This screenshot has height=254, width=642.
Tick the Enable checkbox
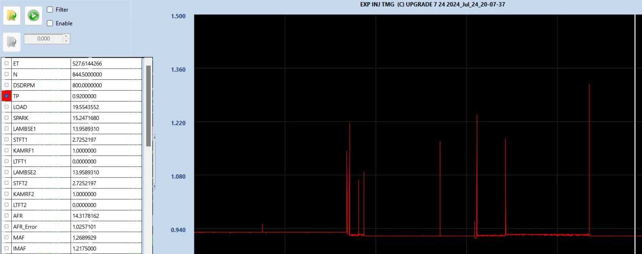tap(50, 23)
